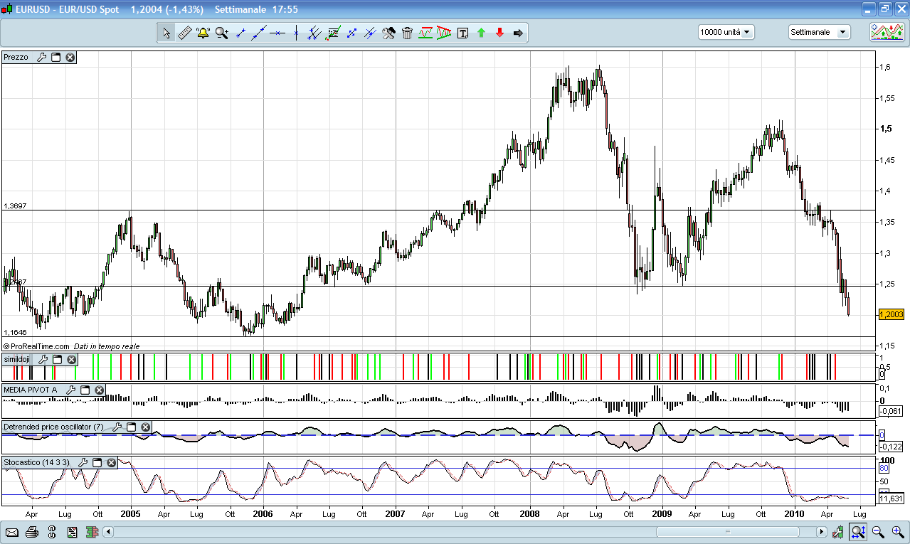
Task: Pick the ruler measurement tool
Action: (x=184, y=33)
